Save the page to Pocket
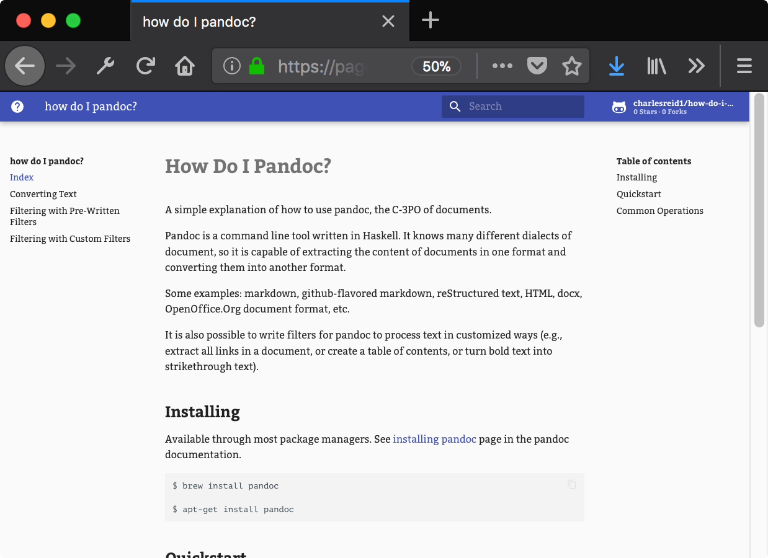Viewport: 768px width, 558px height. (x=537, y=66)
